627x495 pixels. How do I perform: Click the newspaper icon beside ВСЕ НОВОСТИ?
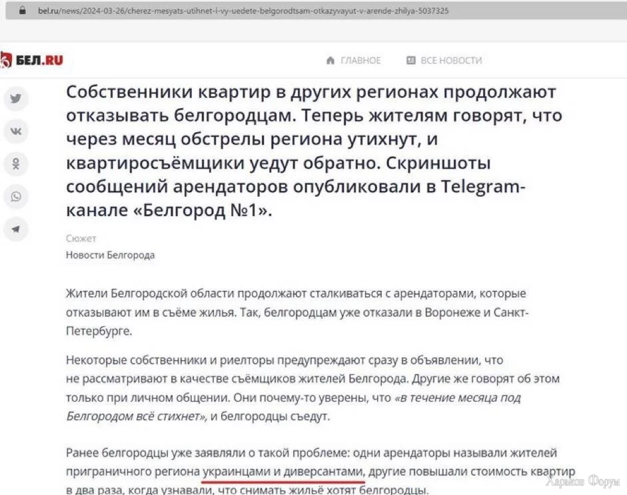coord(410,61)
